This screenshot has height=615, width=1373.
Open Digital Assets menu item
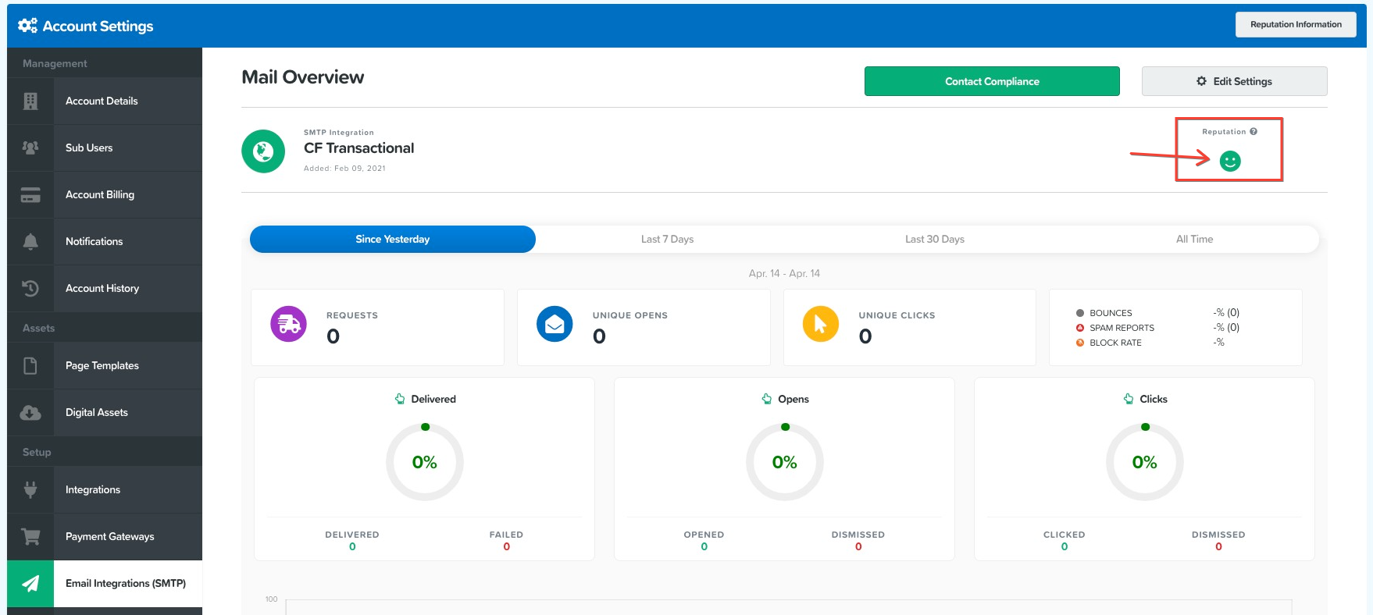[x=105, y=412]
